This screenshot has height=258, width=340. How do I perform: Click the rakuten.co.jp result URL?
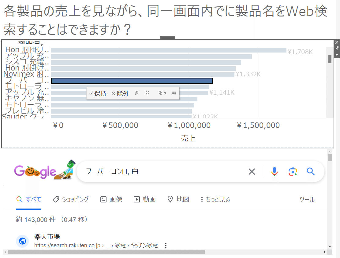pyautogui.click(x=96, y=245)
